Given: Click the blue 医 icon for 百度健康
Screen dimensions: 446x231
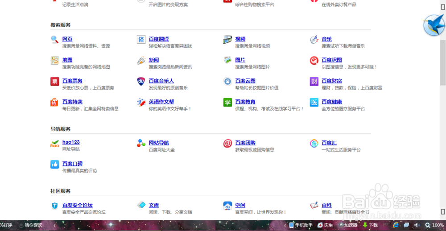Looking at the screenshot, I should tap(314, 102).
